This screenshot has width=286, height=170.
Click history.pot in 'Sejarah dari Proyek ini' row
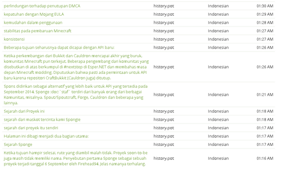tap(164, 111)
